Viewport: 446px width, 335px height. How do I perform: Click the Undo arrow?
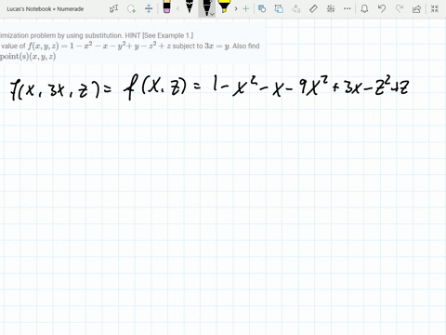coord(382,8)
